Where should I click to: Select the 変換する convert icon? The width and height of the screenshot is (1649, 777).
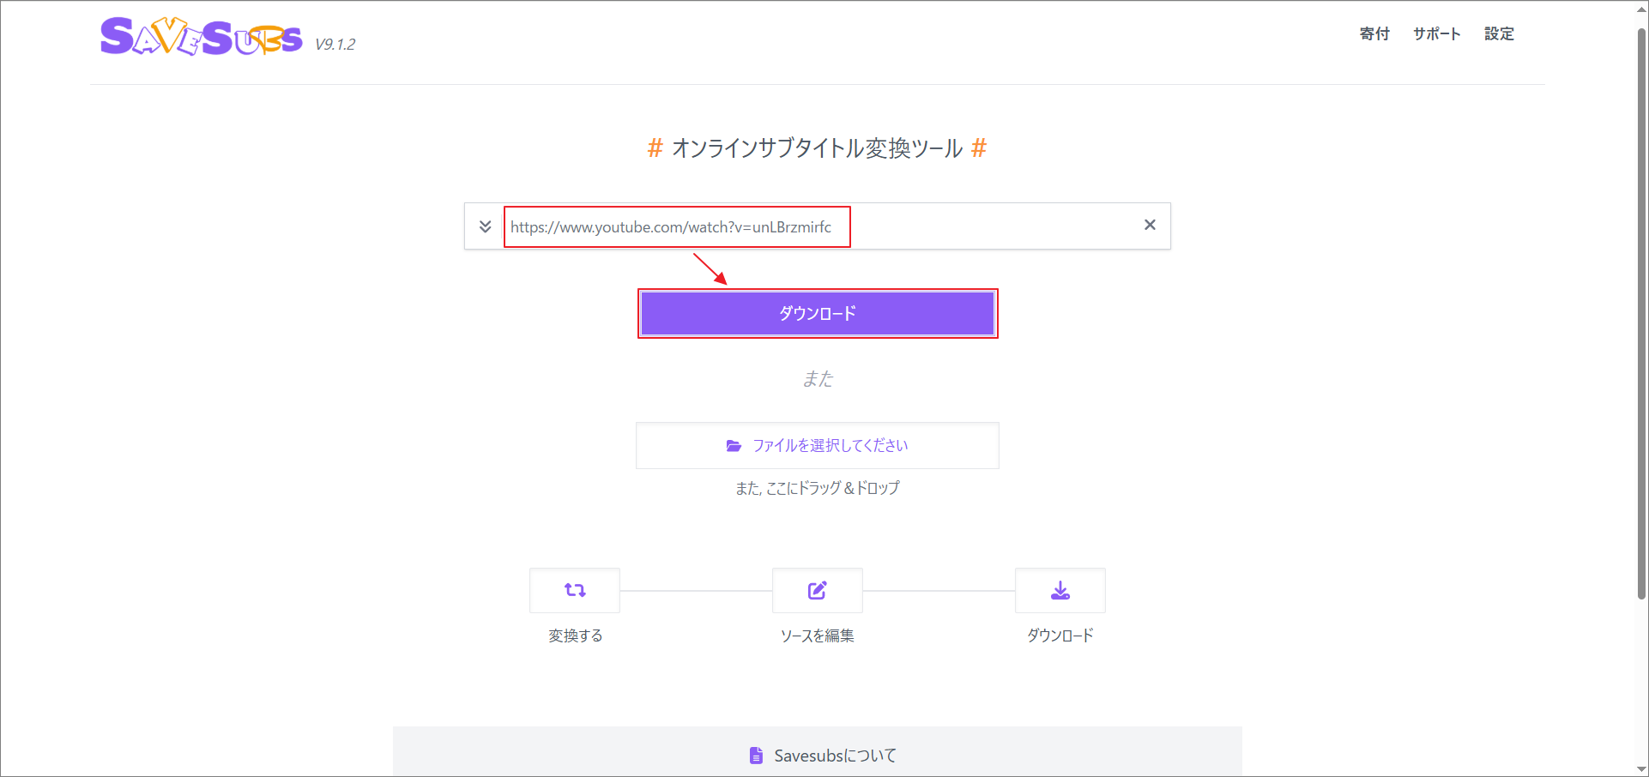(574, 590)
